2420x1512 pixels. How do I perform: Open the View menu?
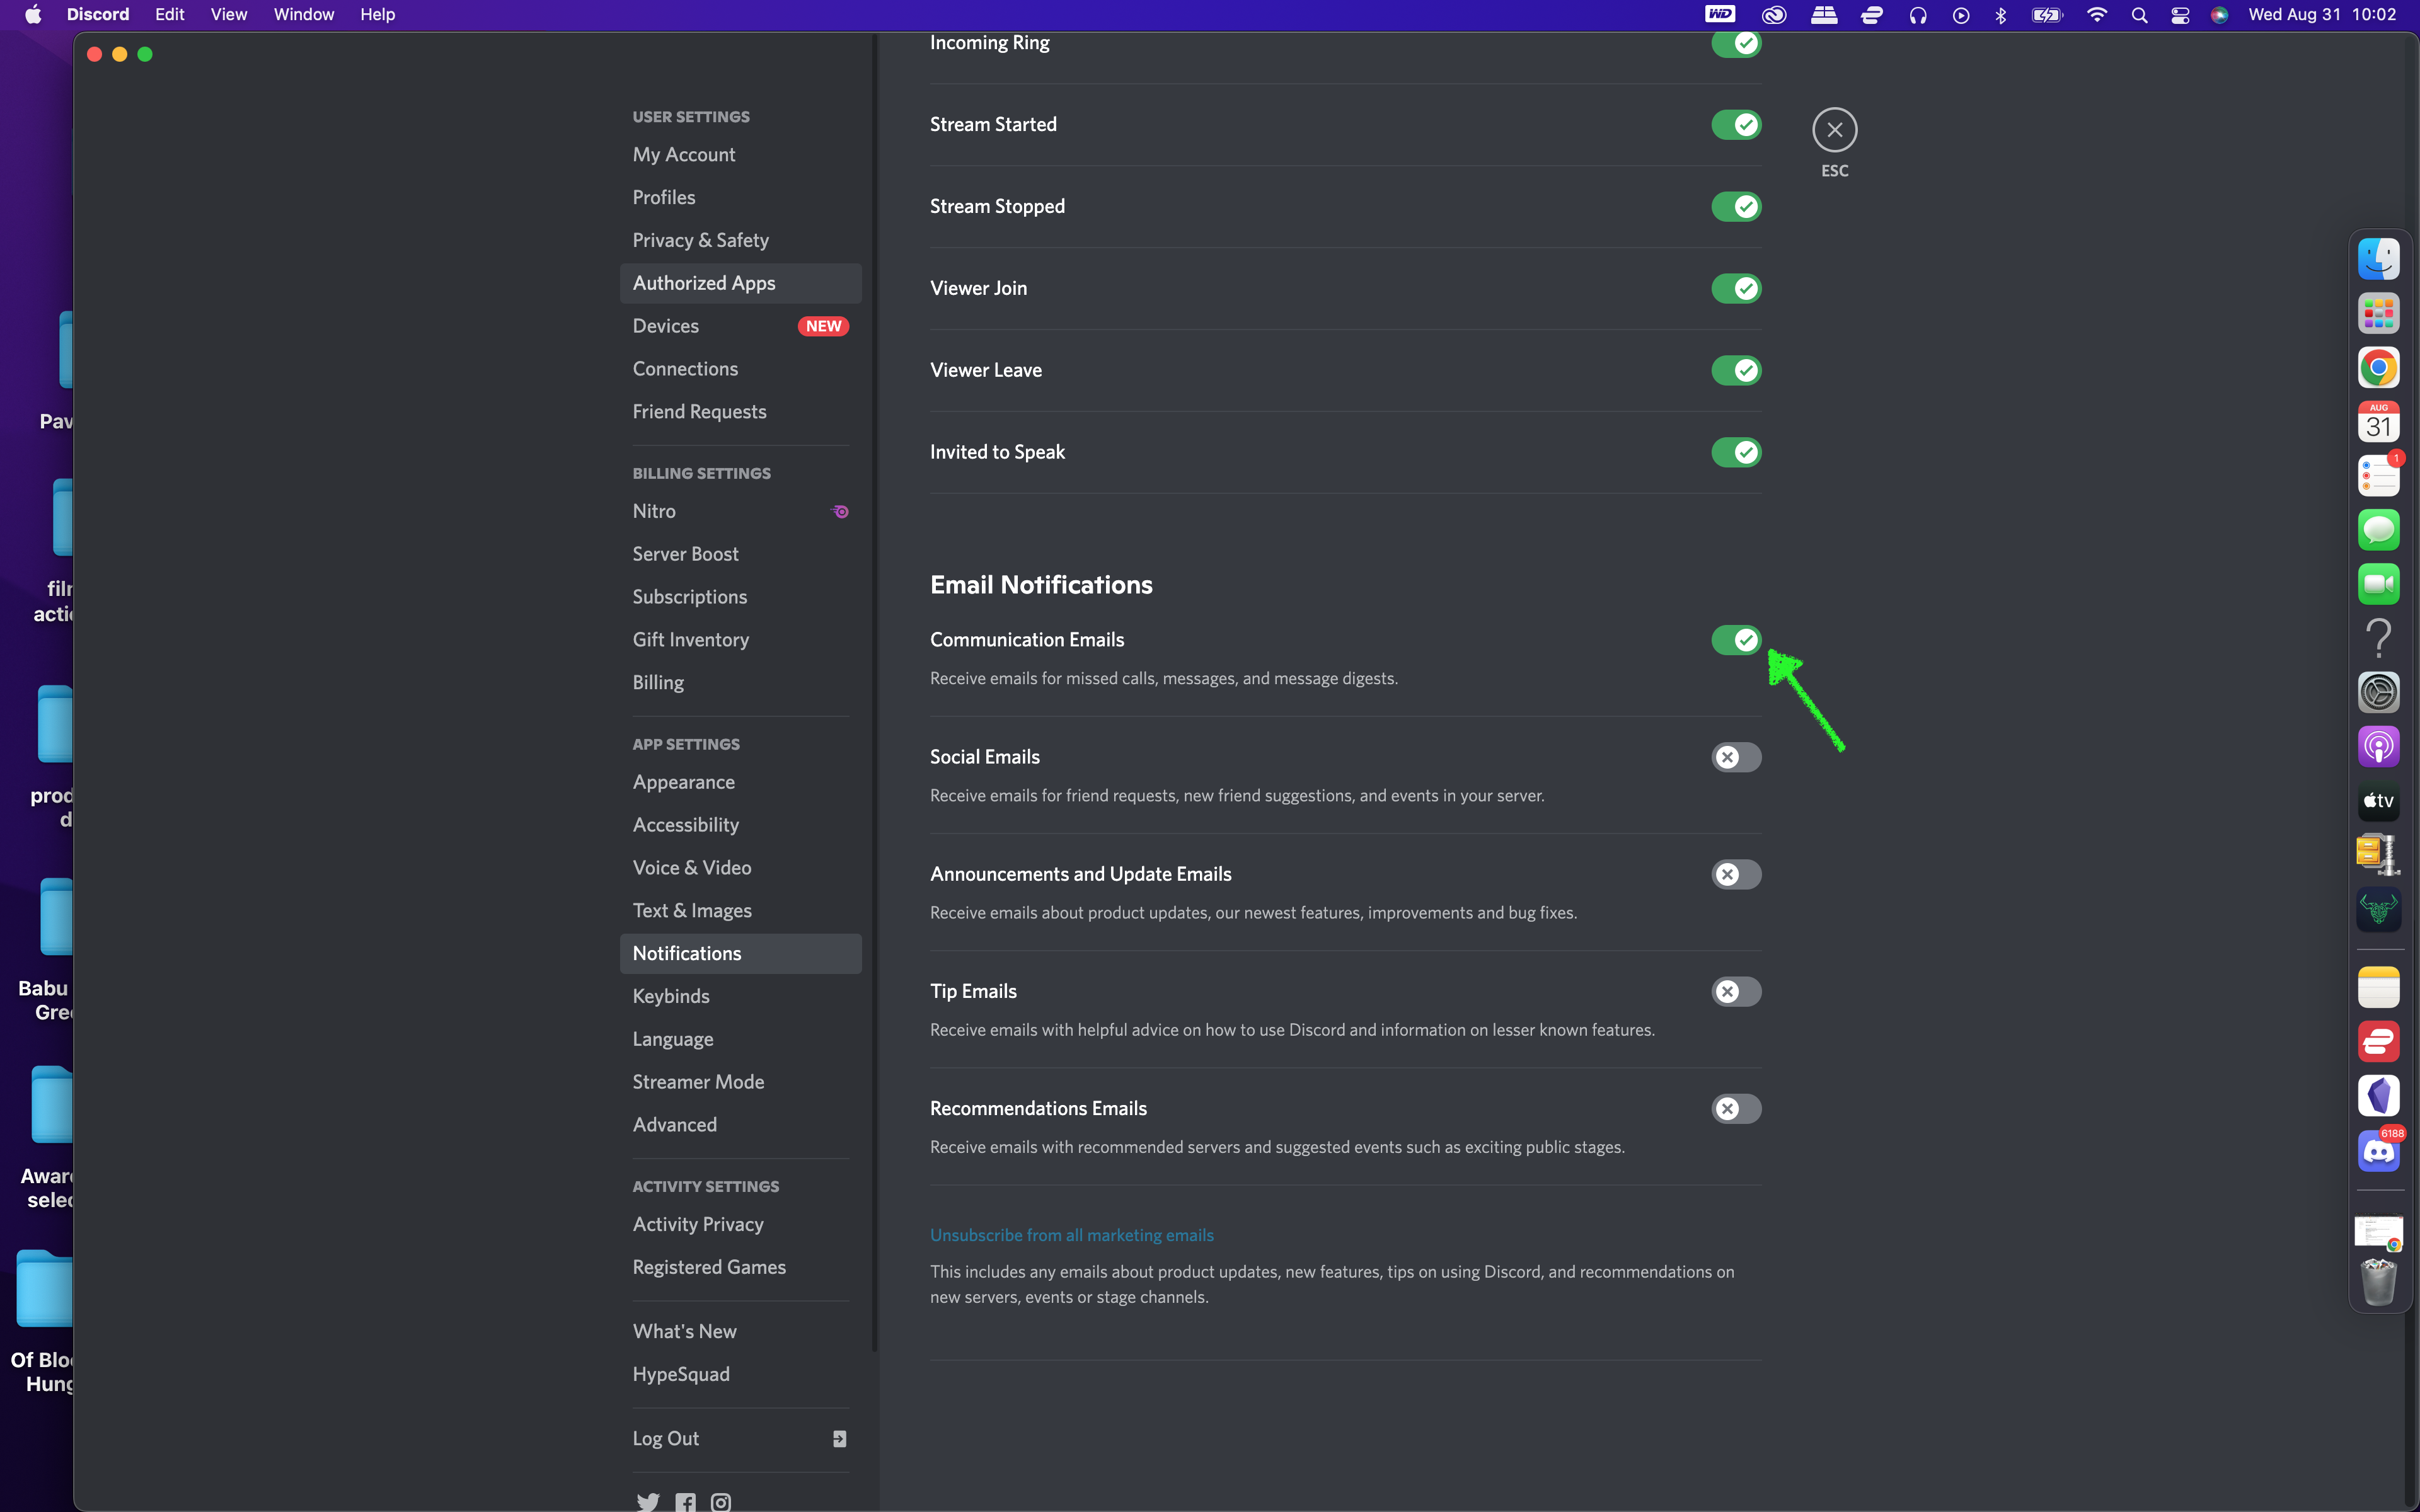(x=228, y=15)
